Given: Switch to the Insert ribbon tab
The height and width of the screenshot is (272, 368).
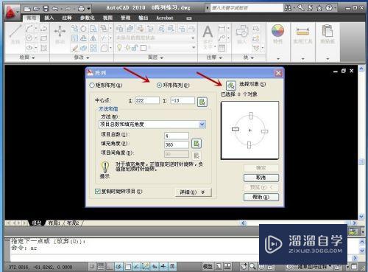Looking at the screenshot, I should click(49, 18).
